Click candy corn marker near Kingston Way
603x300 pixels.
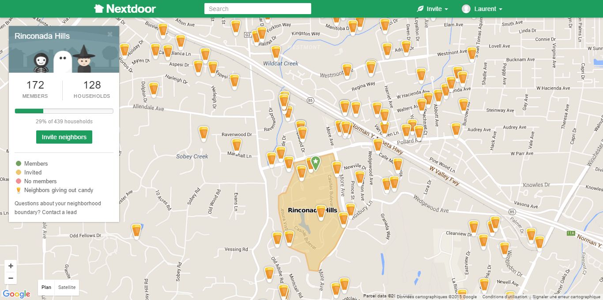coord(262,34)
